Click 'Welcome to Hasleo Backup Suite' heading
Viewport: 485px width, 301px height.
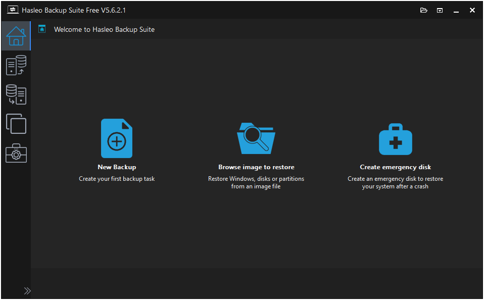point(105,29)
